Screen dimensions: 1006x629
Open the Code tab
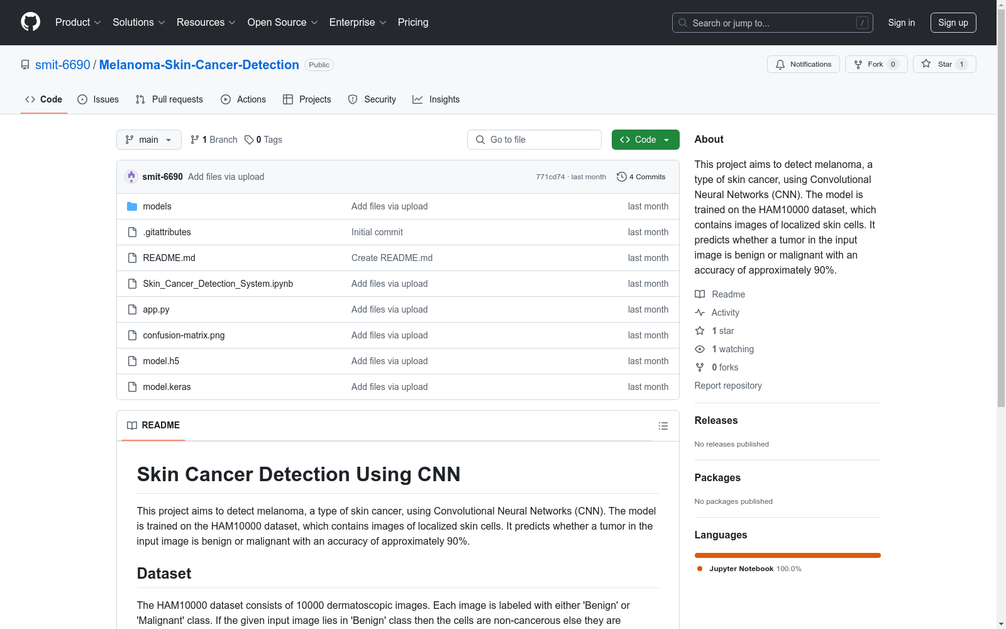coord(44,99)
